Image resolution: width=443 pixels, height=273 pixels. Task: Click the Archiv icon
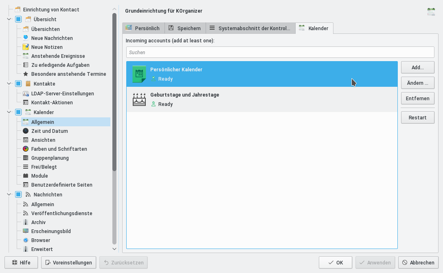click(x=26, y=222)
